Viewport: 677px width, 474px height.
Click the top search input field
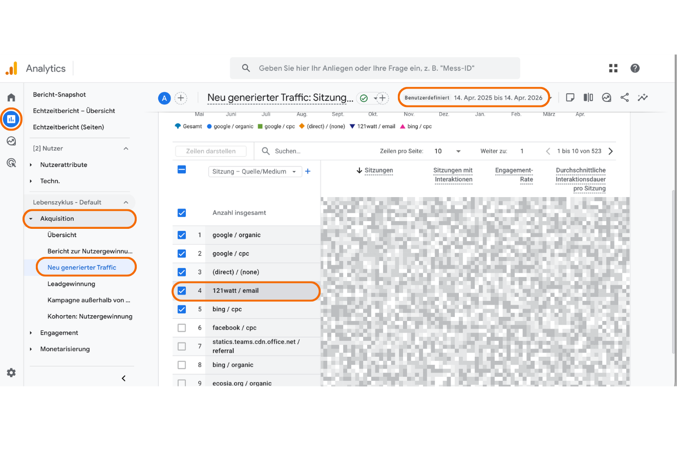[375, 68]
